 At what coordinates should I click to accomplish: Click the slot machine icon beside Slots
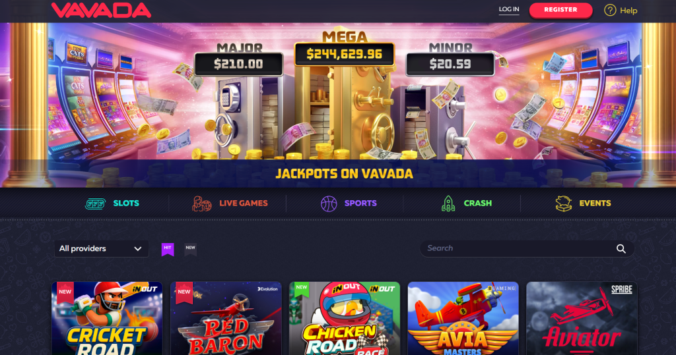tap(95, 204)
